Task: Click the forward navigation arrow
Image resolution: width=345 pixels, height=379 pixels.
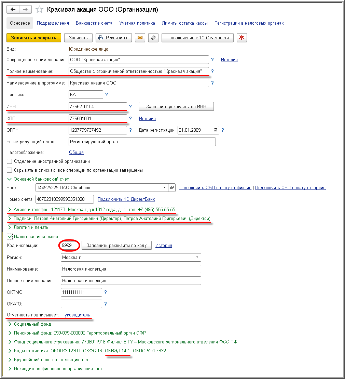Action: click(x=25, y=10)
